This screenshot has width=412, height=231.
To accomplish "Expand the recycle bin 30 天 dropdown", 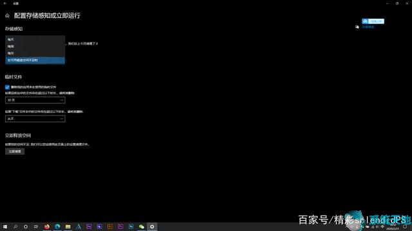I will 35,100.
